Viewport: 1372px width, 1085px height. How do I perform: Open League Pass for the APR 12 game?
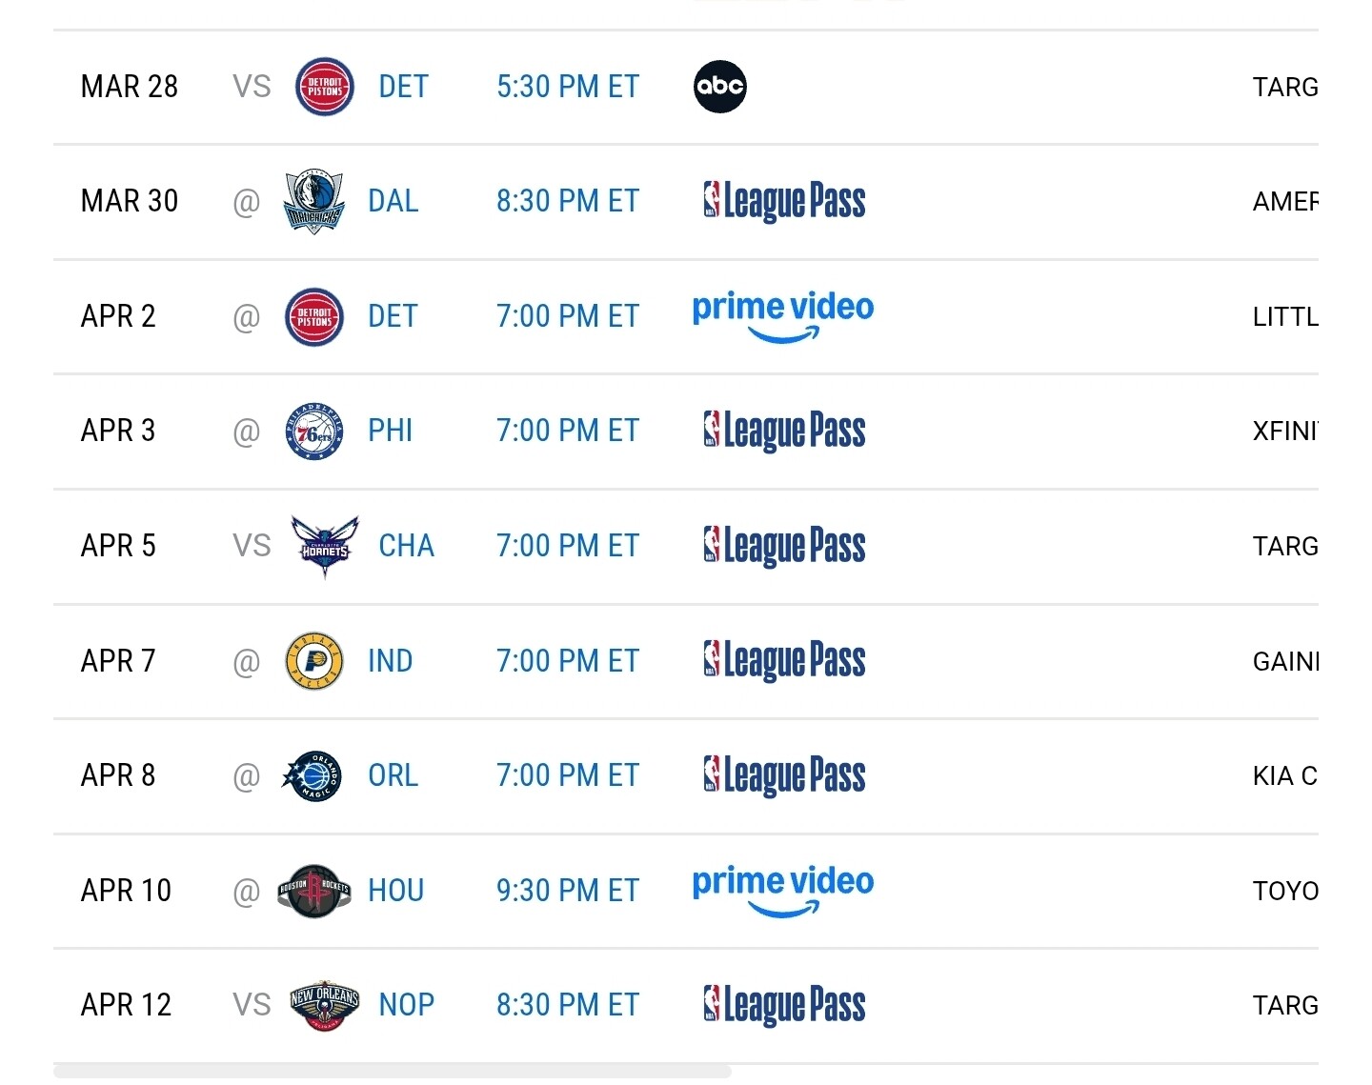784,1005
